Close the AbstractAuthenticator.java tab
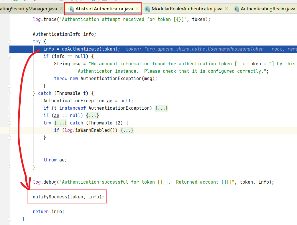This screenshot has width=297, height=225. pos(137,9)
